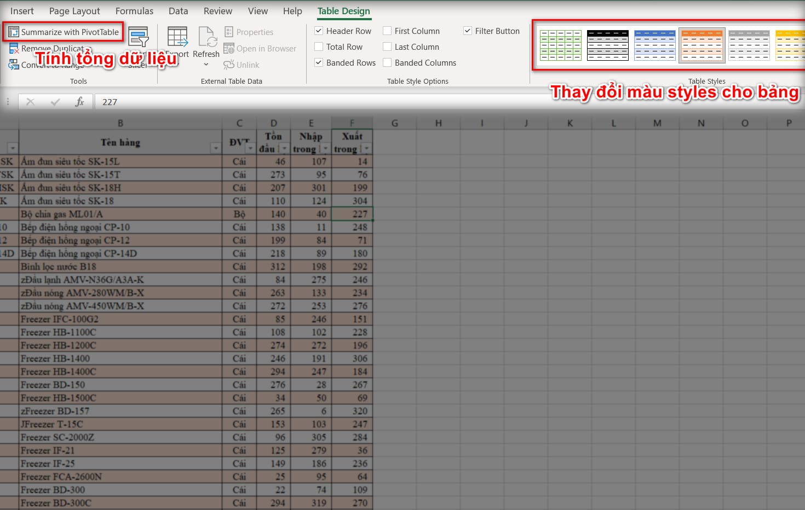805x510 pixels.
Task: Click the formula bar enter checkmark
Action: (x=55, y=102)
